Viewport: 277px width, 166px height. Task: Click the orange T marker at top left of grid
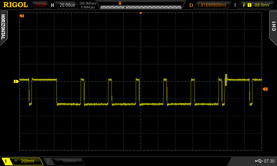[22, 16]
